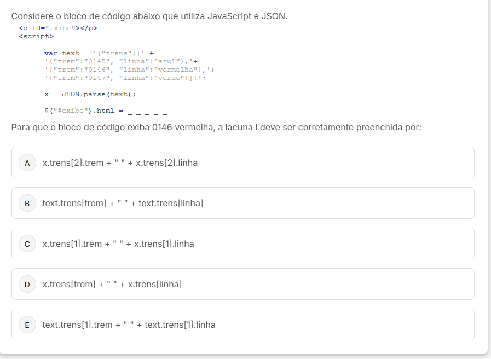Click the prompt sentence mentioning 0146 vermelha

tap(216, 128)
